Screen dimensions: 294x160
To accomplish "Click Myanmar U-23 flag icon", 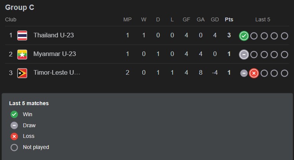I will (22, 54).
